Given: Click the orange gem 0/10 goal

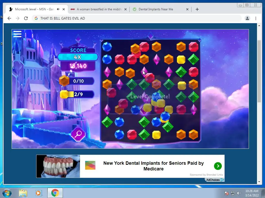Looking at the screenshot, I should point(77,81).
